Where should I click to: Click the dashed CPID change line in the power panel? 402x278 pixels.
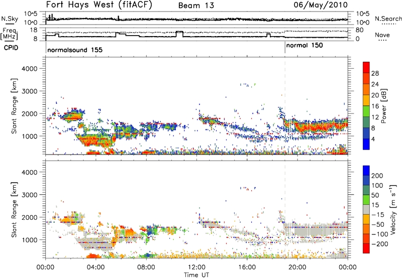pyautogui.click(x=285, y=106)
